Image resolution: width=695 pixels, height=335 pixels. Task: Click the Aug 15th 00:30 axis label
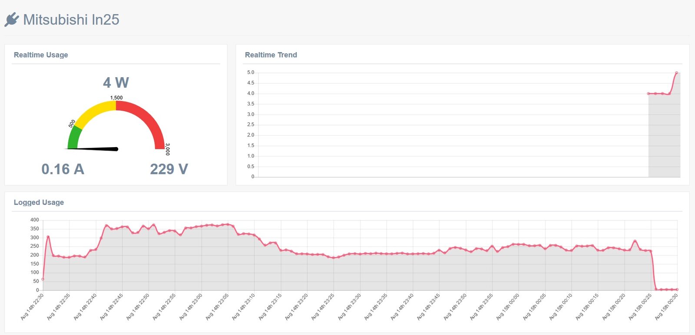[x=666, y=307]
